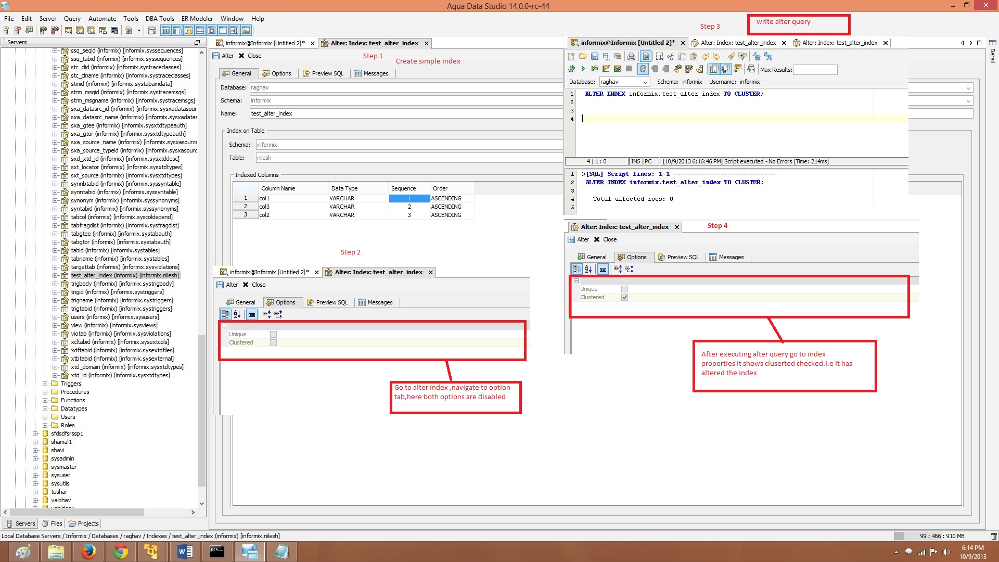Click the Max Results input field
The image size is (999, 562).
[x=814, y=69]
